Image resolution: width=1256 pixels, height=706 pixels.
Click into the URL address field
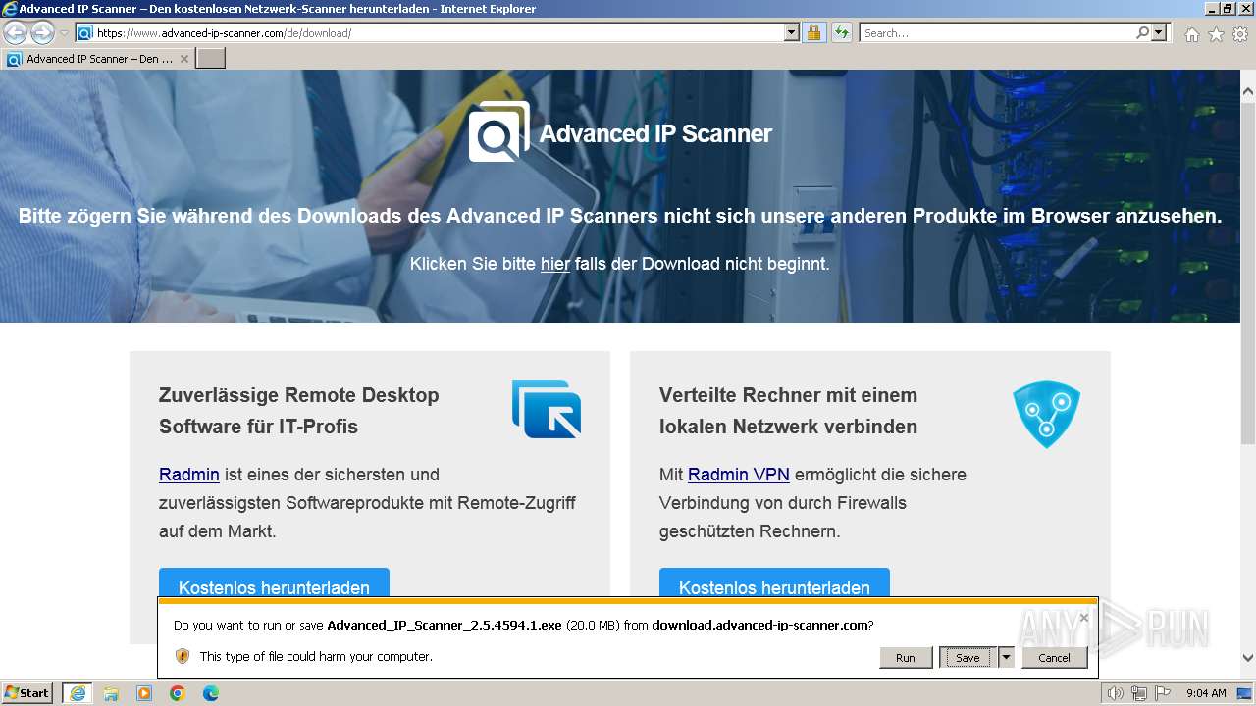[439, 33]
